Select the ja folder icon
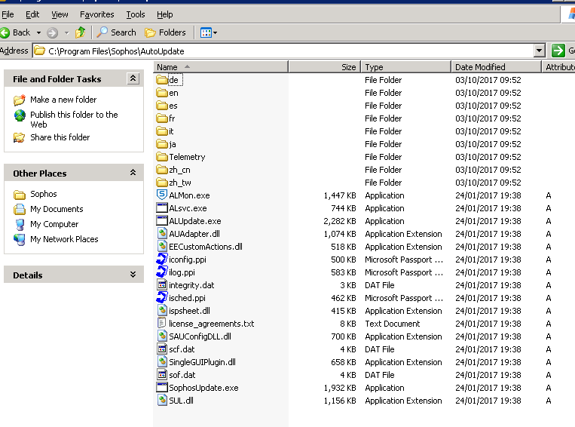The image size is (575, 427). (x=161, y=144)
